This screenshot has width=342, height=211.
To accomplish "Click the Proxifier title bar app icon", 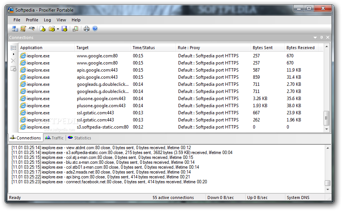I will point(10,10).
